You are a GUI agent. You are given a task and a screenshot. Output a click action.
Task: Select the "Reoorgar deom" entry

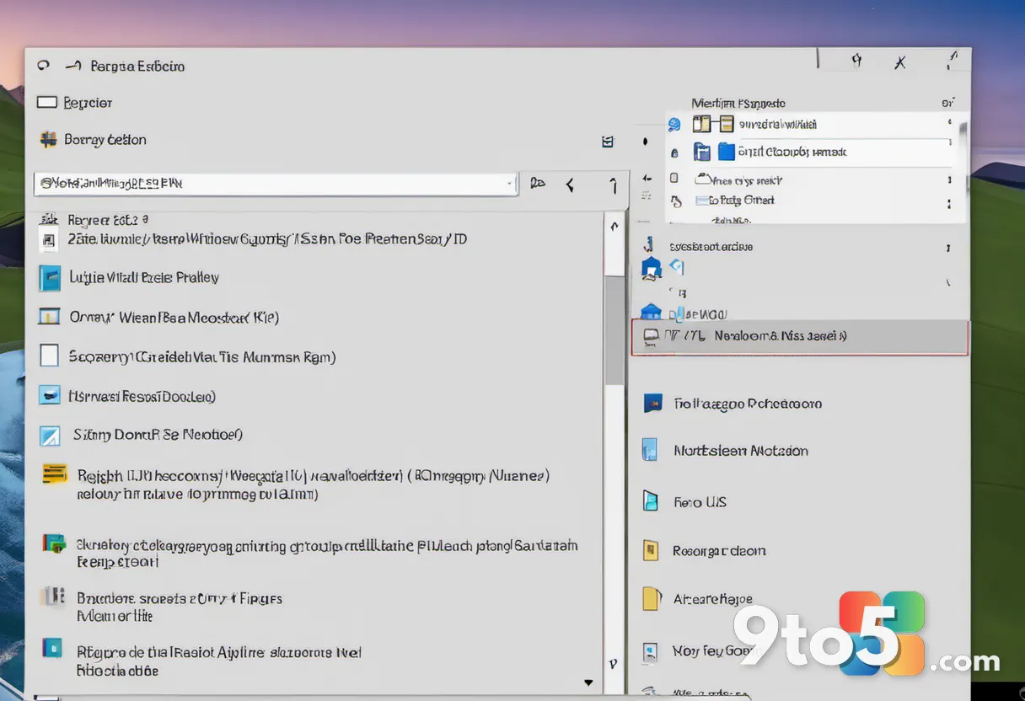(719, 551)
